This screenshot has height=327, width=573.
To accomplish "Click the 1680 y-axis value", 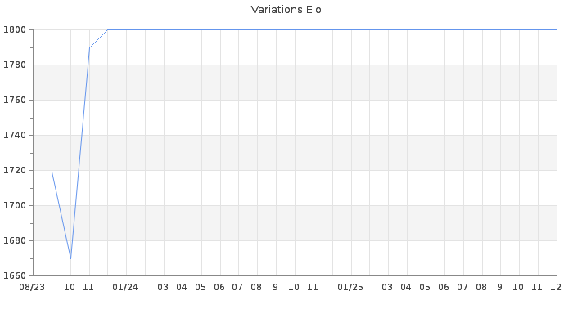I will (x=15, y=240).
